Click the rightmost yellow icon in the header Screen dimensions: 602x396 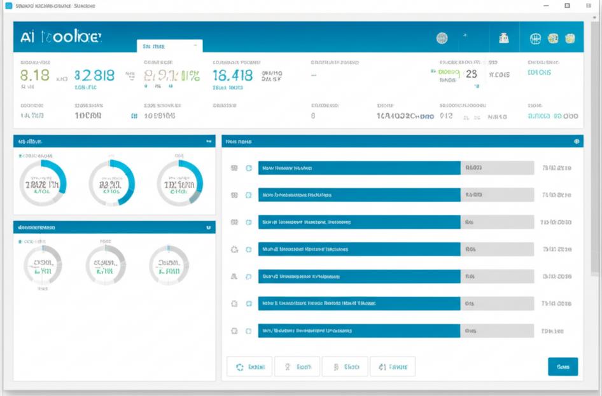[571, 39]
